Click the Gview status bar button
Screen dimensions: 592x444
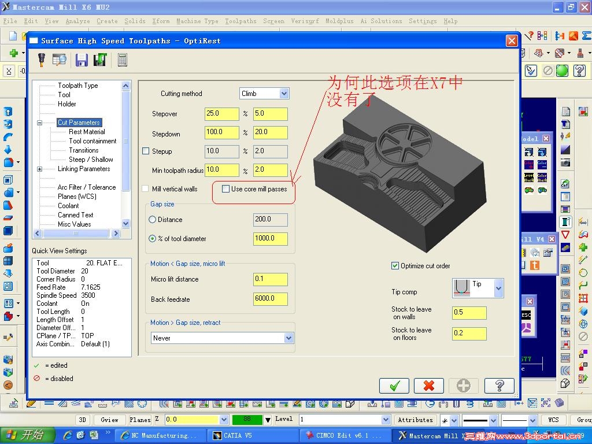click(109, 420)
